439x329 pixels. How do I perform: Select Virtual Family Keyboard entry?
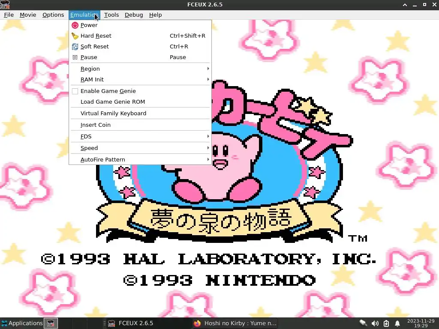click(x=140, y=113)
